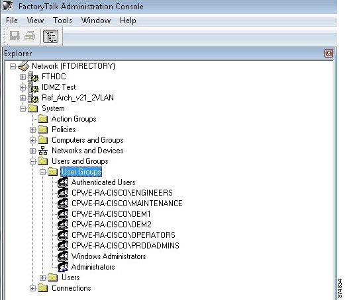The width and height of the screenshot is (351, 300).
Task: Click the OEM2 group icon
Action: pyautogui.click(x=63, y=225)
